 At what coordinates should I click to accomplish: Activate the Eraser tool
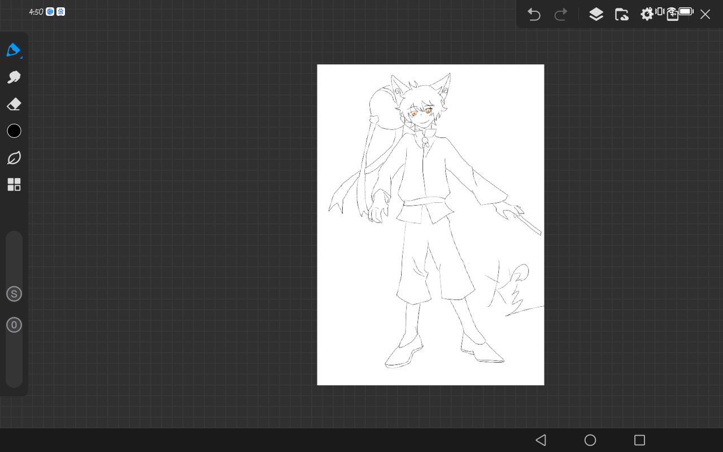(x=14, y=104)
